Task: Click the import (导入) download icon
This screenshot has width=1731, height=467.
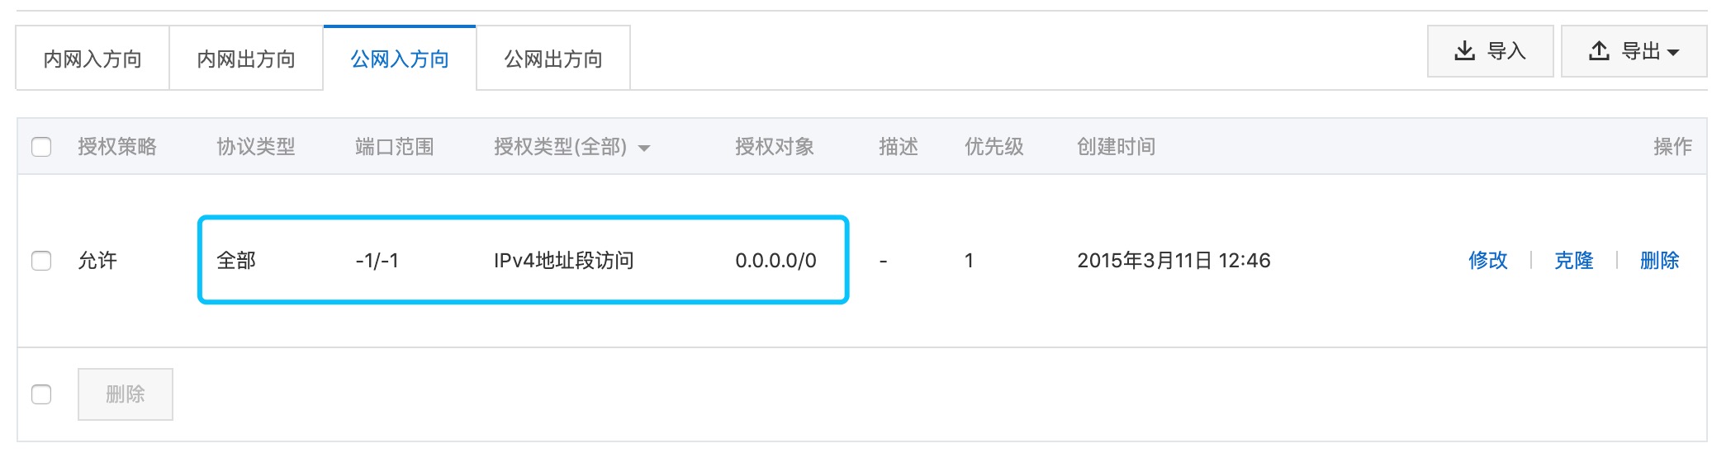Action: pyautogui.click(x=1464, y=51)
